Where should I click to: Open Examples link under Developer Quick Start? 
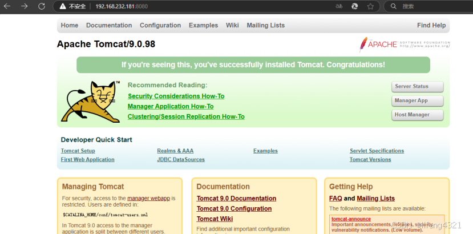point(265,151)
